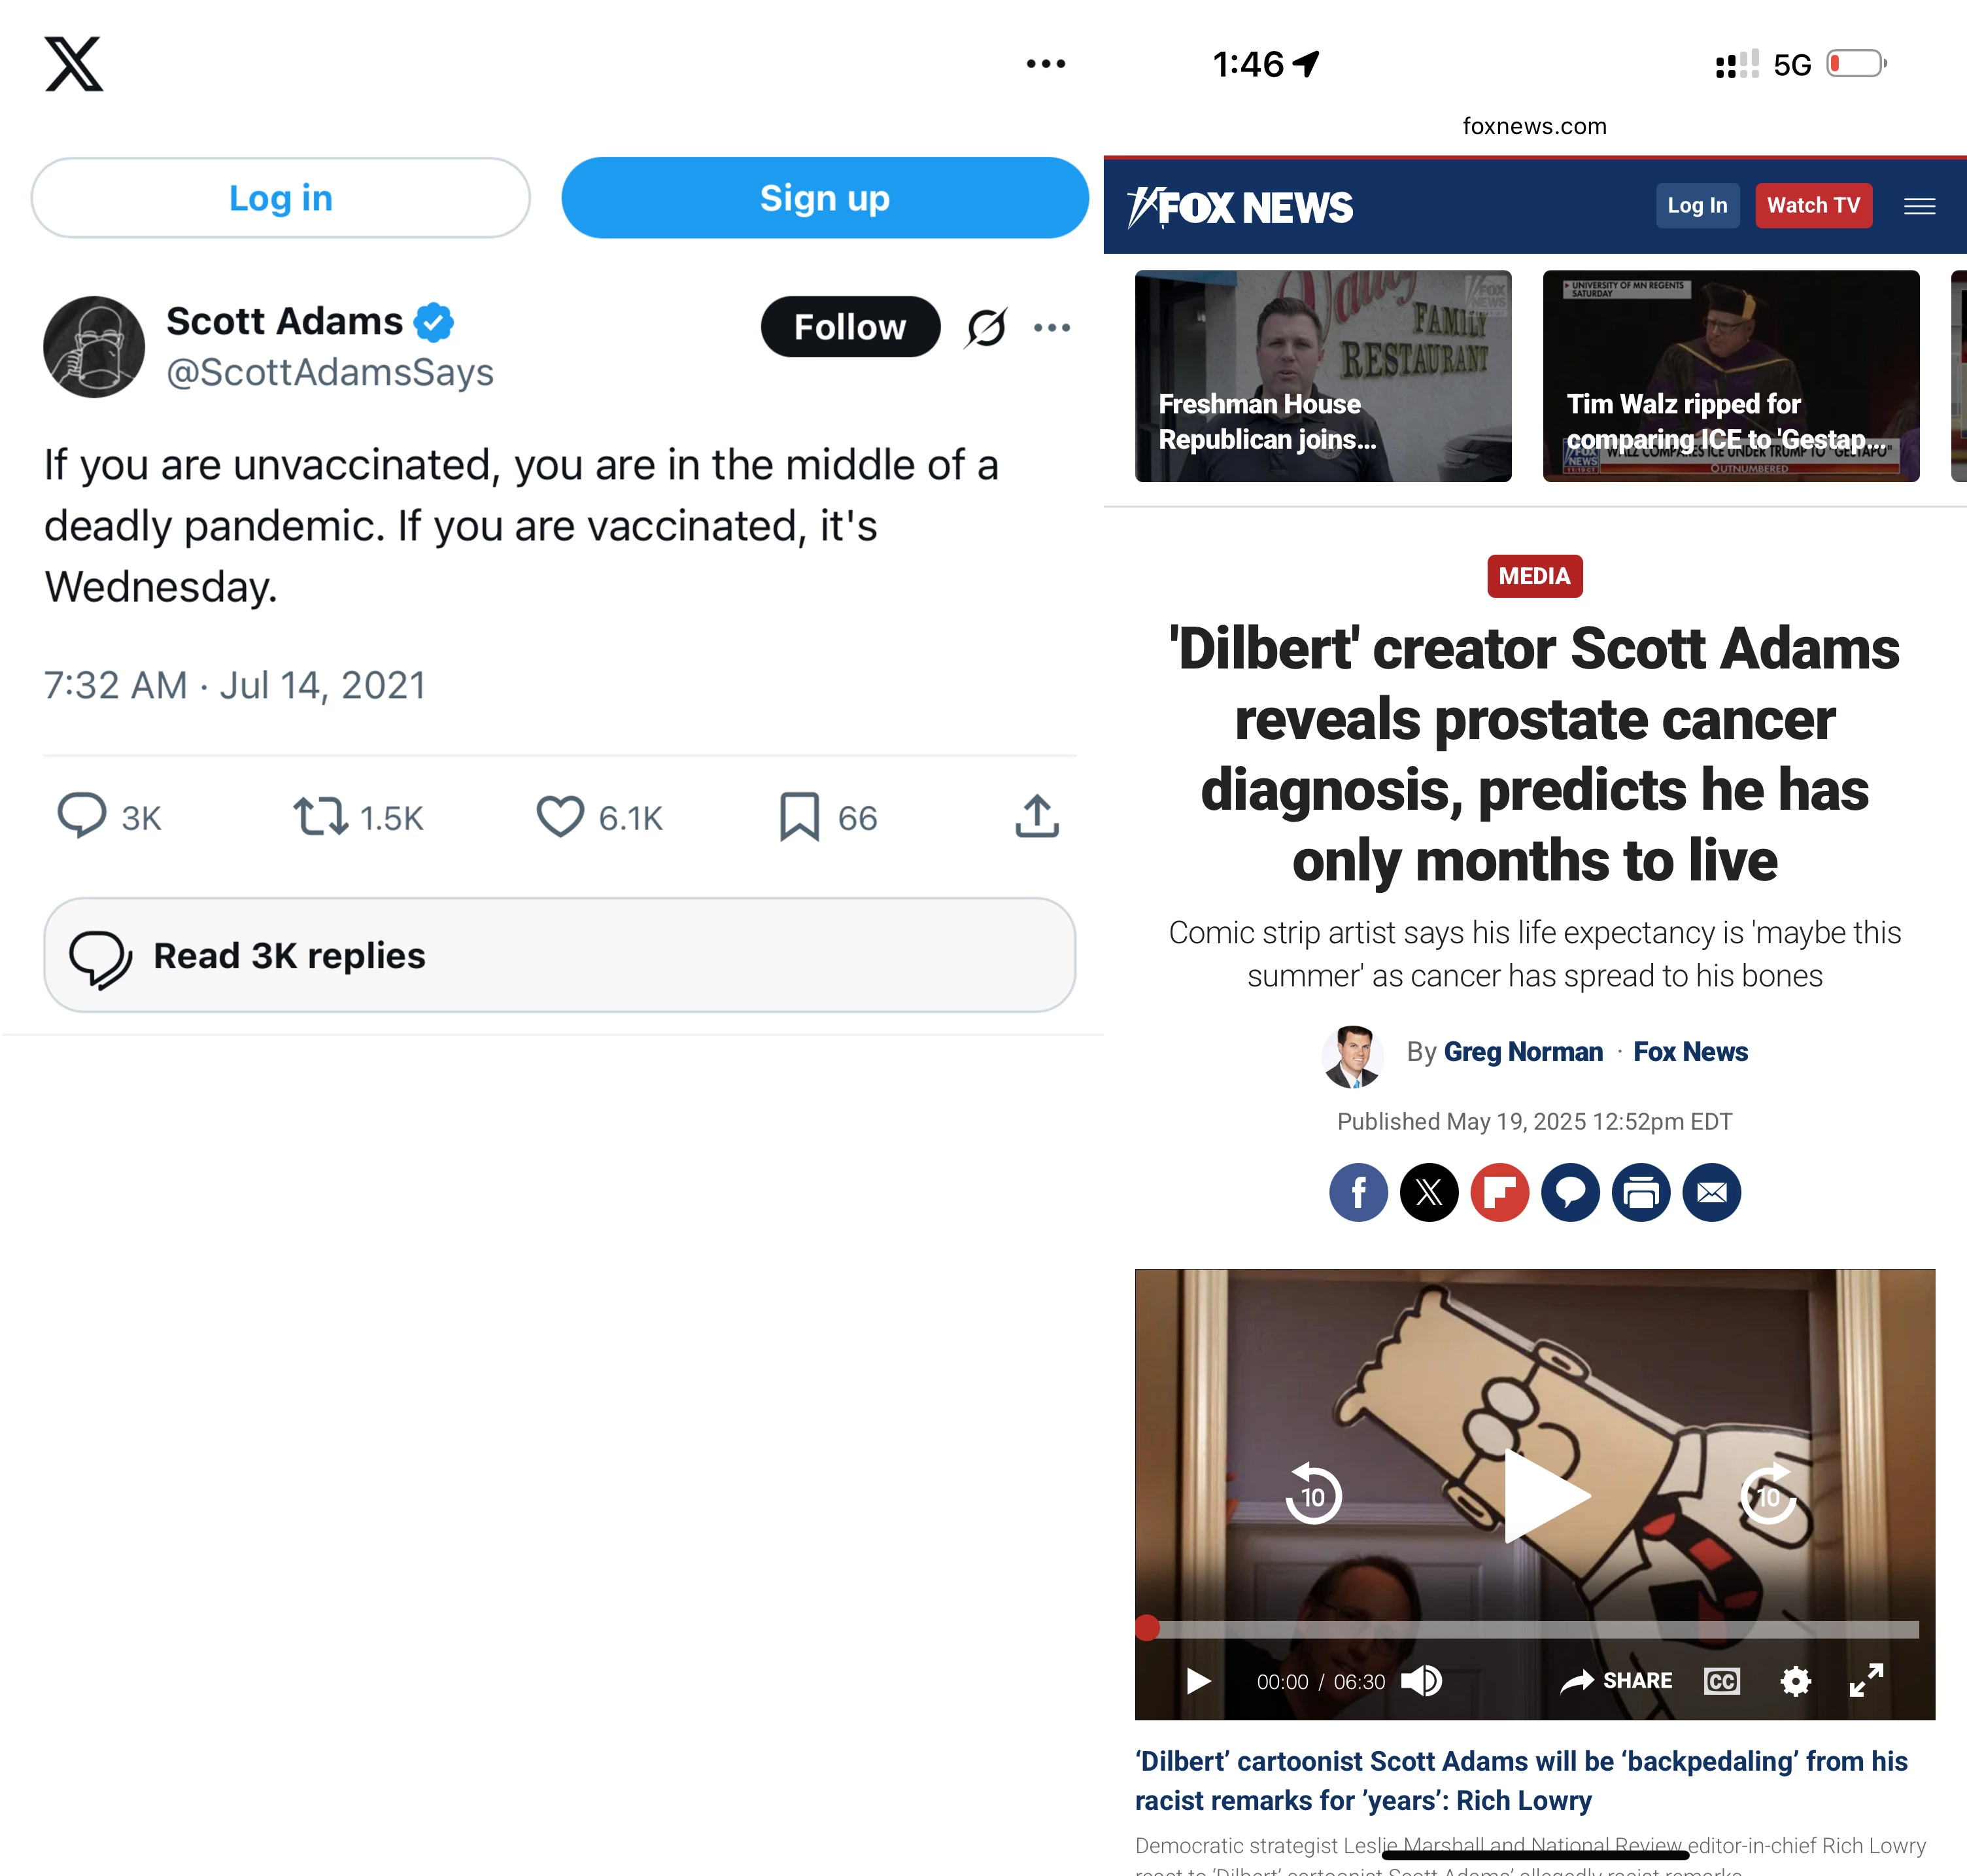The height and width of the screenshot is (1876, 1967).
Task: Click the X logo icon
Action: pyautogui.click(x=74, y=64)
